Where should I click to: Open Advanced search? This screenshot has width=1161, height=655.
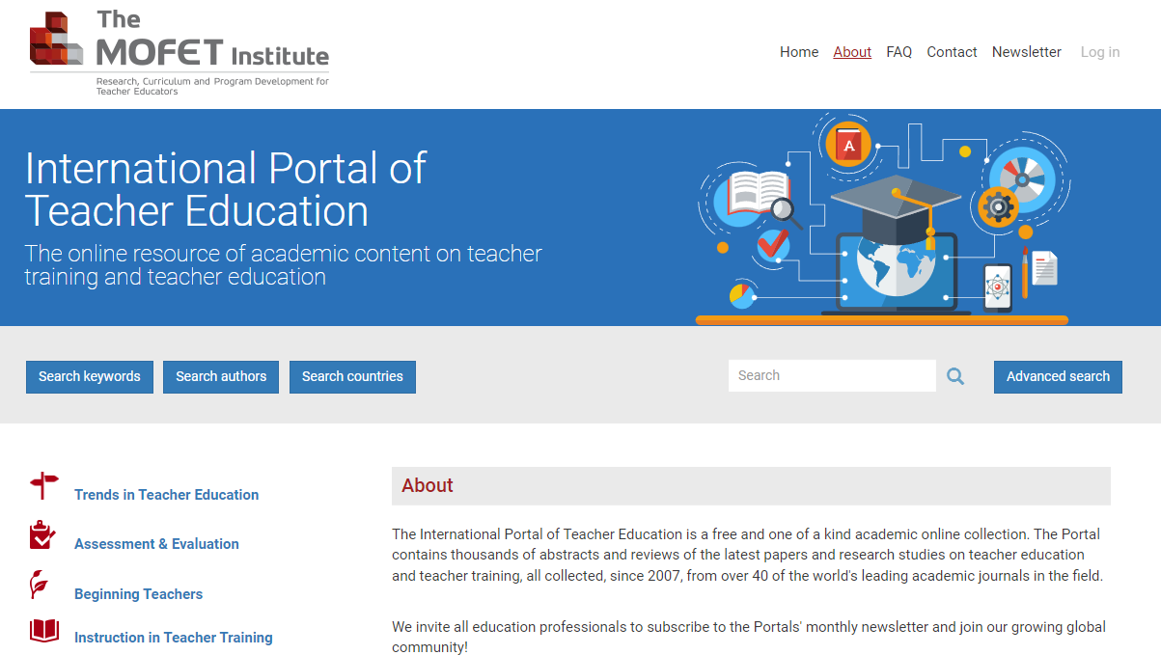coord(1058,376)
